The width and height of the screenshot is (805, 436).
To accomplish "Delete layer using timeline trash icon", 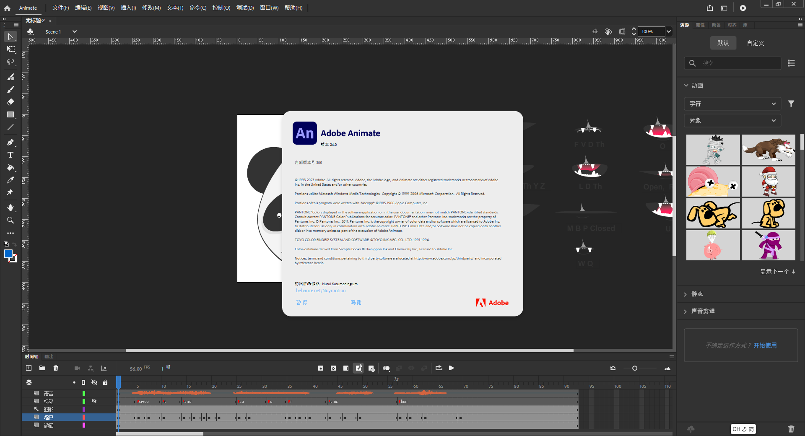I will click(56, 368).
